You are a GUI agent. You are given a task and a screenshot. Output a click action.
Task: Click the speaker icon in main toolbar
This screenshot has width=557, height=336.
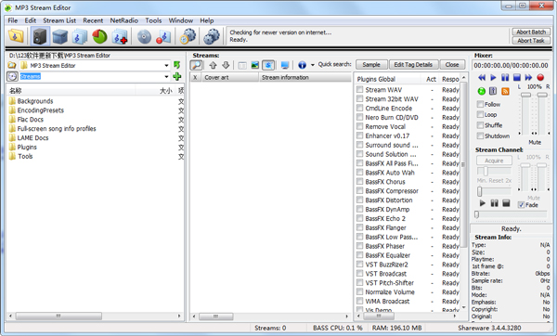point(40,36)
